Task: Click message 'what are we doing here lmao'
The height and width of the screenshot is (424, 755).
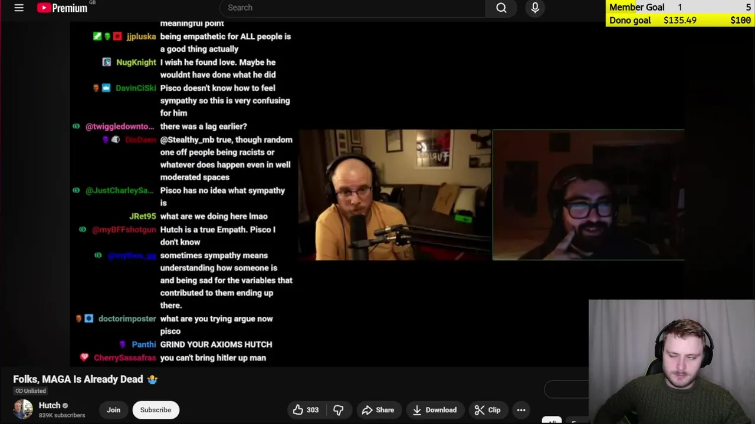Action: 214,216
